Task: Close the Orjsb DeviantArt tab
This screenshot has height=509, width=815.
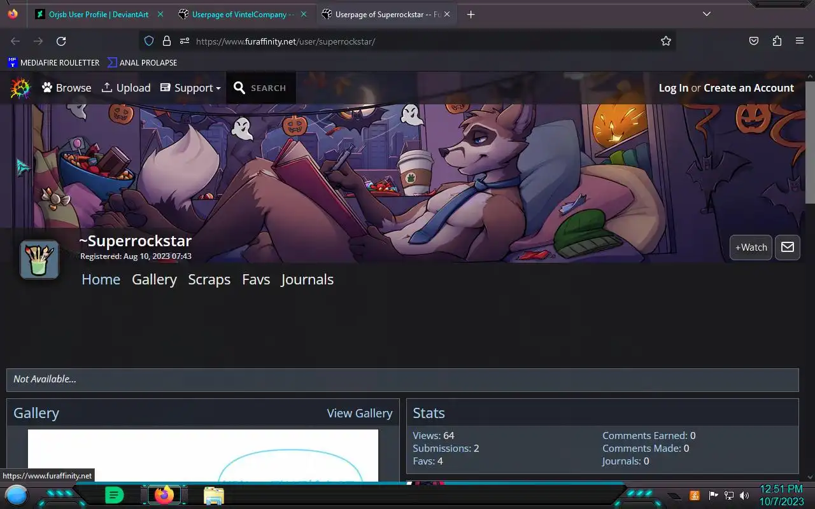Action: pyautogui.click(x=160, y=14)
